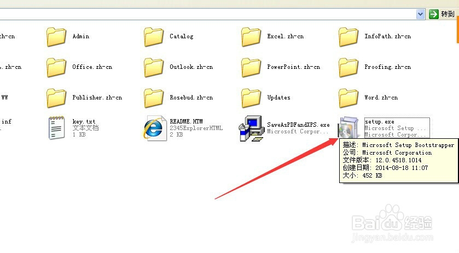459x253 pixels.
Task: Click the folder name "Office.zh-cn"
Action: 92,67
